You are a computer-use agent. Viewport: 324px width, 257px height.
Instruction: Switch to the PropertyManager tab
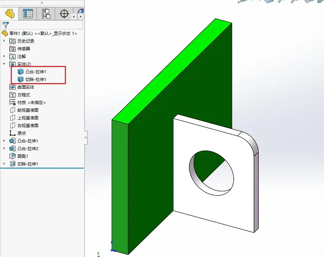click(28, 14)
